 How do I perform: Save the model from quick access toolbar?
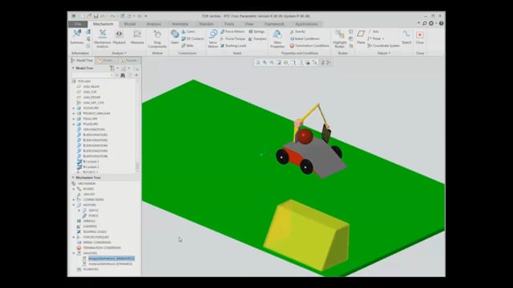point(96,16)
